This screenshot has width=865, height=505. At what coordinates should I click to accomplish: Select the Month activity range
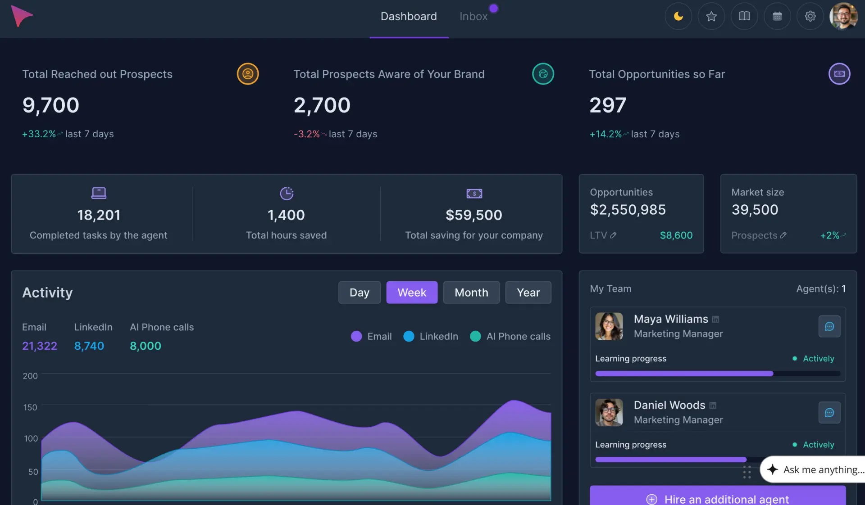471,293
